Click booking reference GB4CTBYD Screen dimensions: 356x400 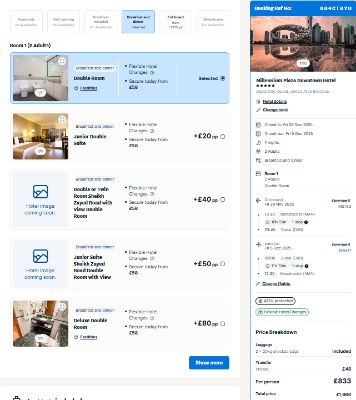coord(336,8)
